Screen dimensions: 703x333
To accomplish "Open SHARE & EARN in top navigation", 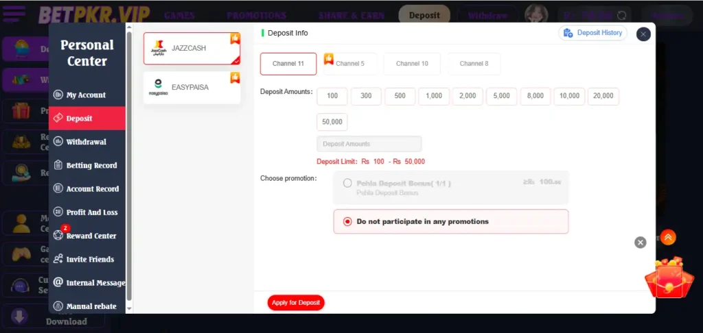I will coord(351,15).
